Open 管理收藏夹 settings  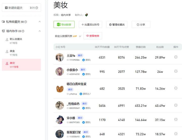click(x=117, y=25)
